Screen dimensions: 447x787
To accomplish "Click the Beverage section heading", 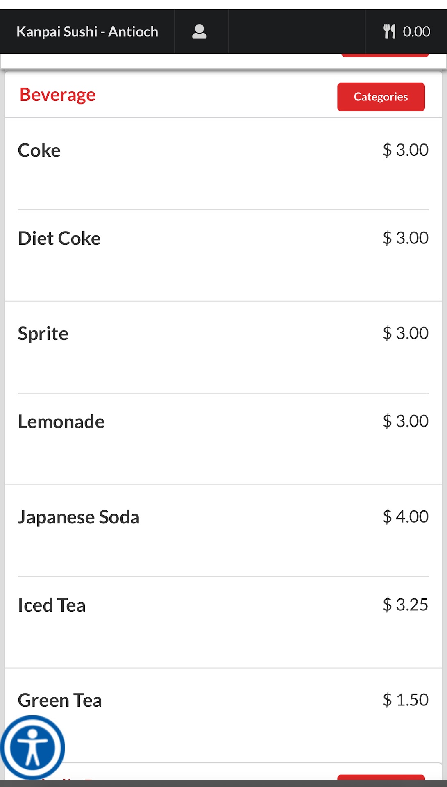I will tap(58, 95).
